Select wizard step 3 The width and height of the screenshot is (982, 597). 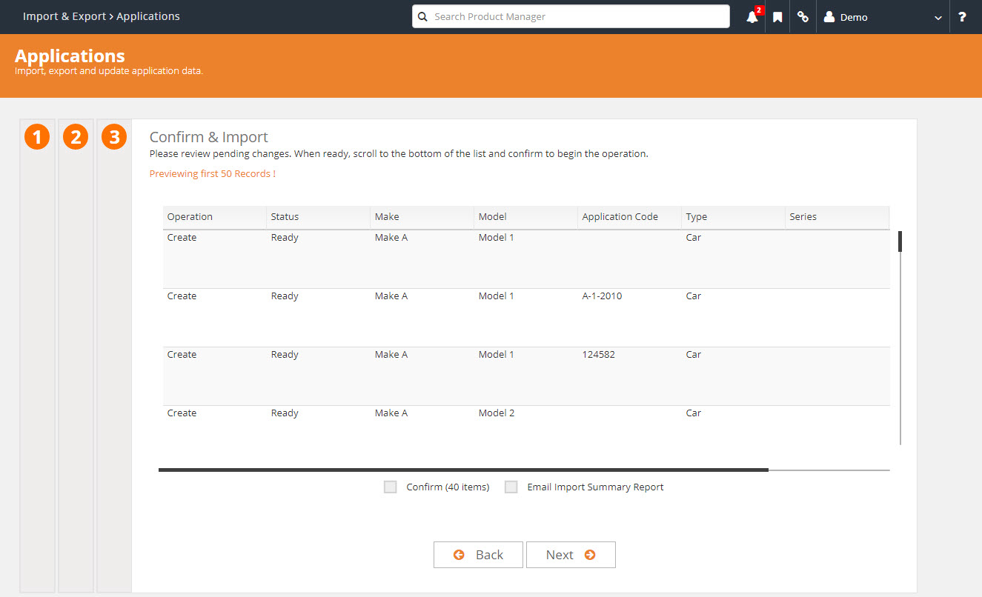114,137
